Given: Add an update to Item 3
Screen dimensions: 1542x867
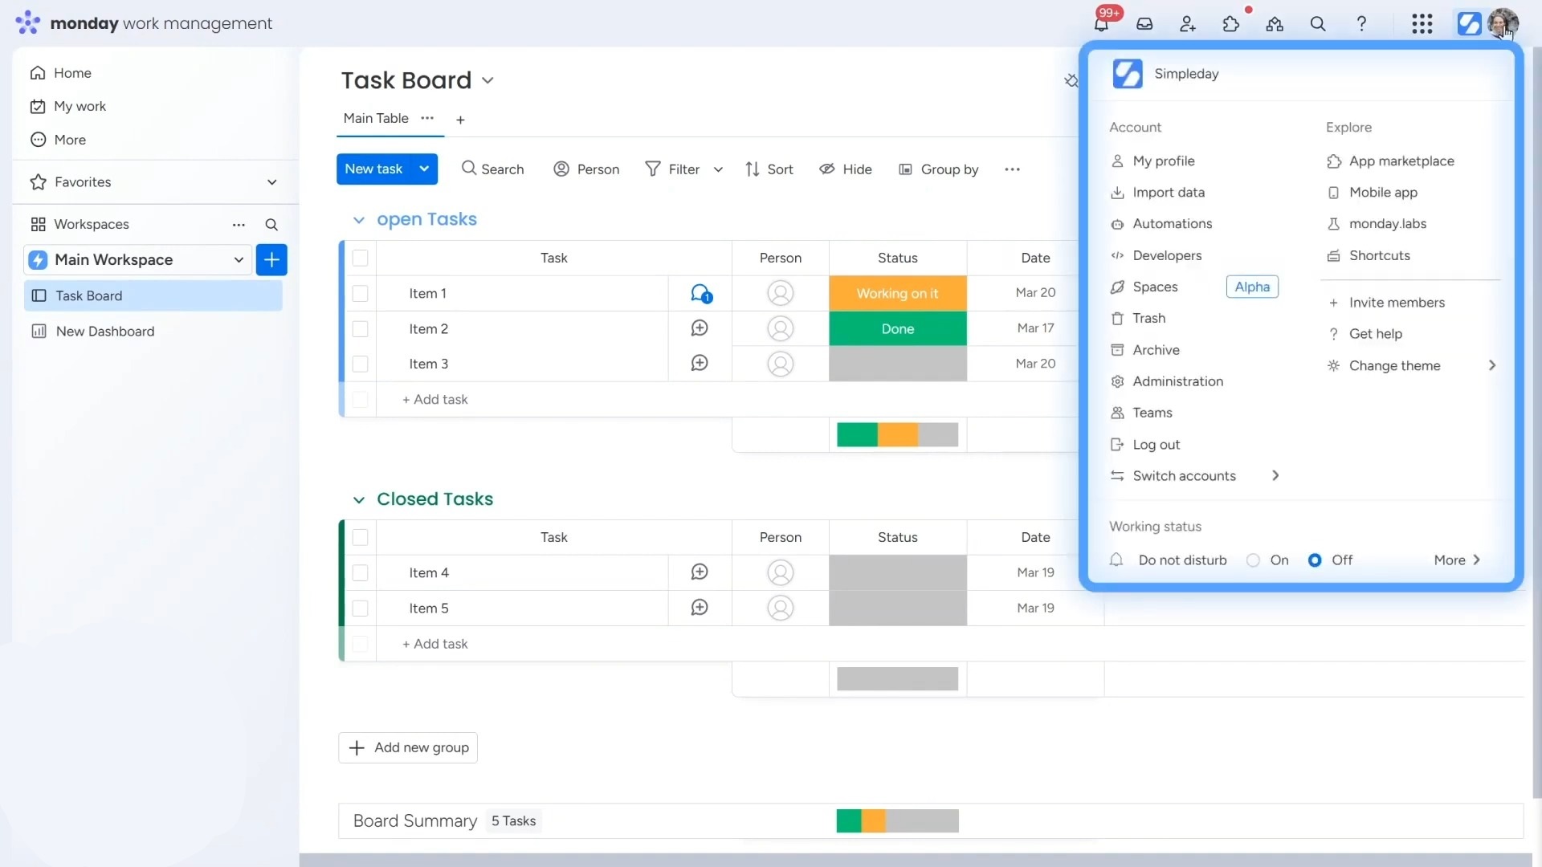Looking at the screenshot, I should point(700,364).
